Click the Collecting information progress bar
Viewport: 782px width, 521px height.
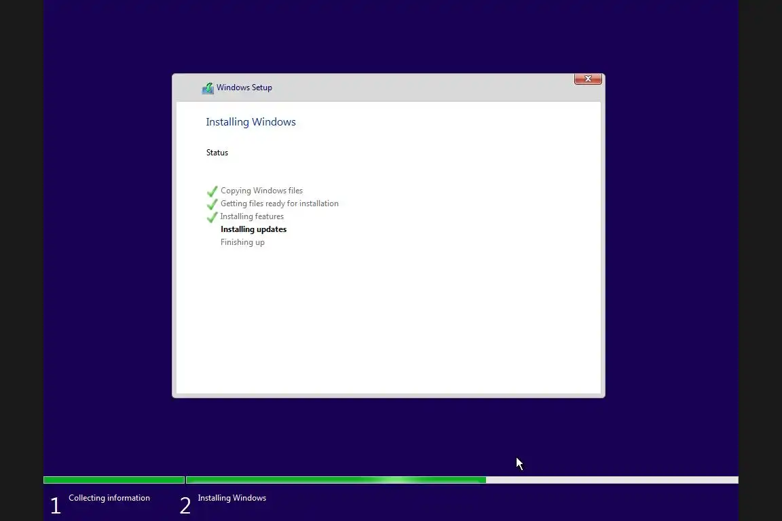[x=114, y=480]
